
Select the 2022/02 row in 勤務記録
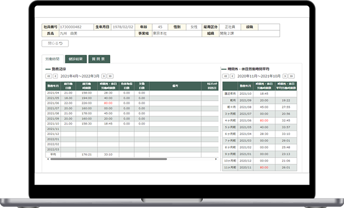pos(132,144)
